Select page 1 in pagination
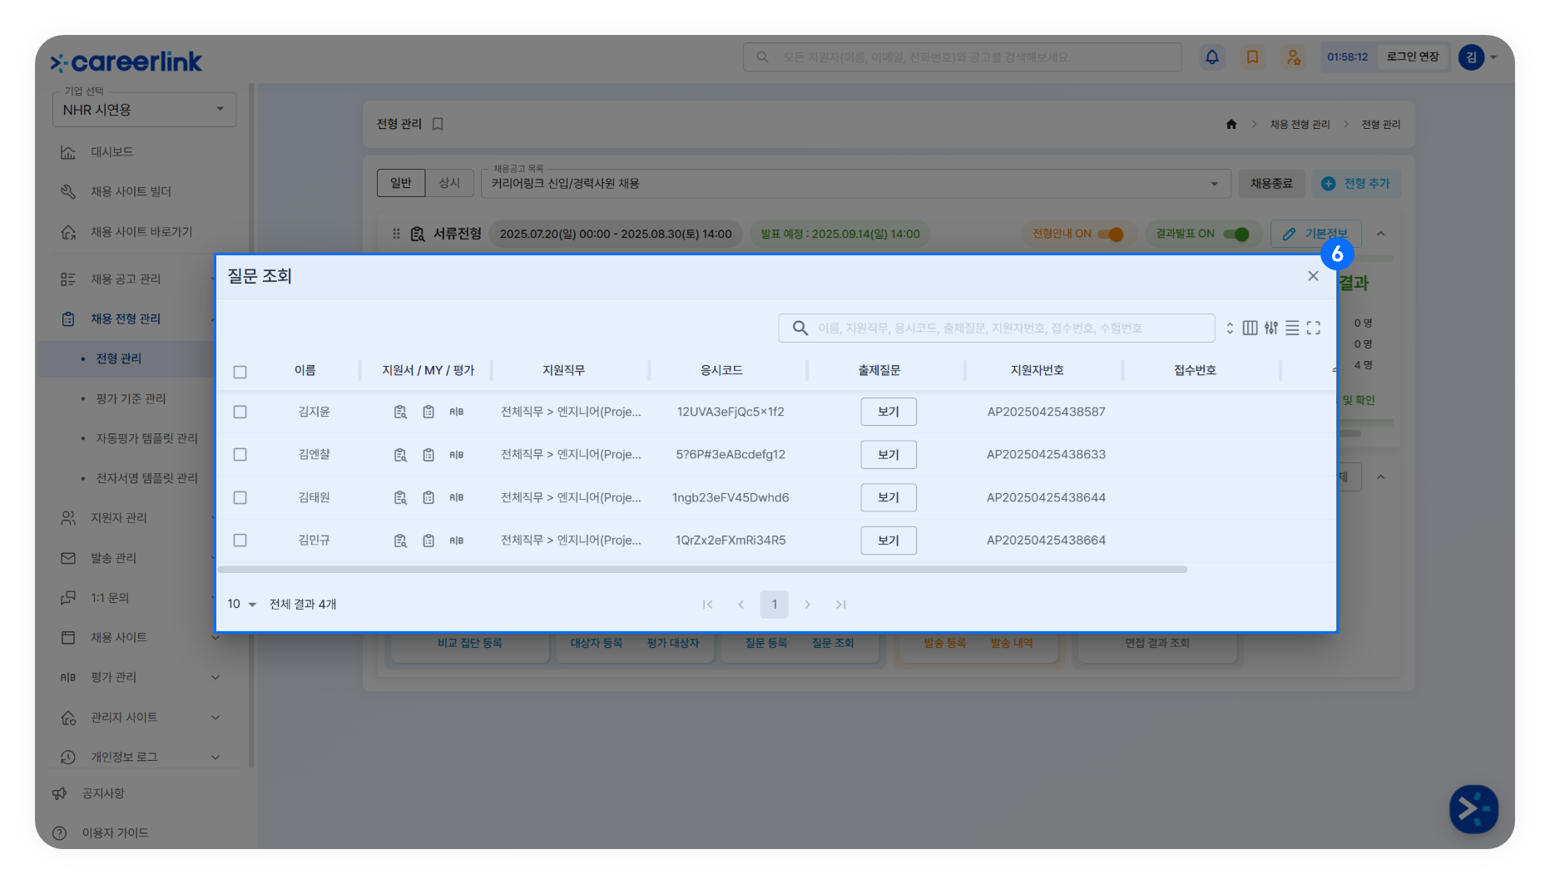This screenshot has width=1550, height=884. (775, 605)
